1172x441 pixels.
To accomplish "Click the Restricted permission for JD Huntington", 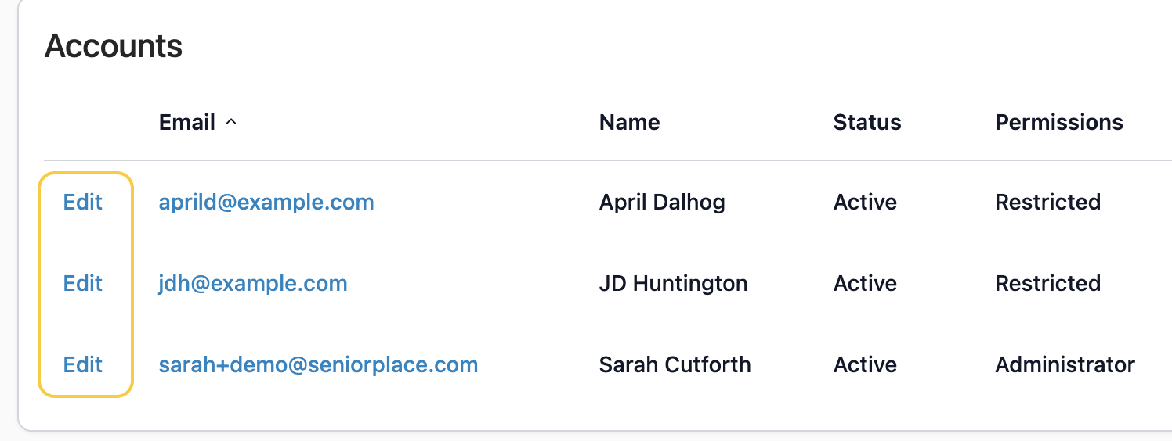I will [1047, 283].
